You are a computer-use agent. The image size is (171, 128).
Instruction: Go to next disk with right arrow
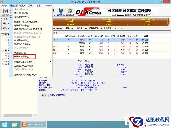click(7, 19)
